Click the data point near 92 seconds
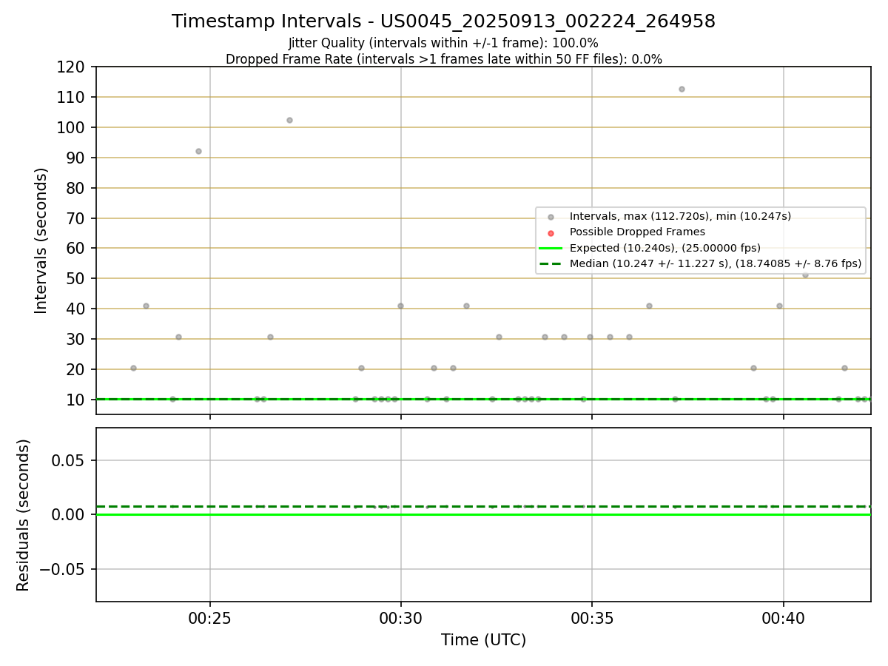This screenshot has height=666, width=888. pyautogui.click(x=198, y=151)
